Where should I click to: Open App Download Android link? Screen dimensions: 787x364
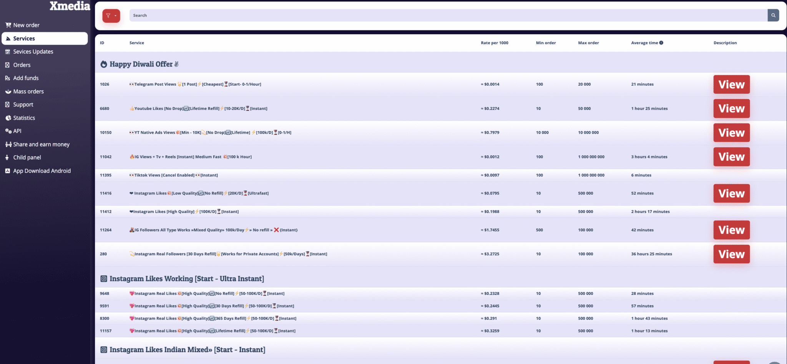[x=42, y=171]
